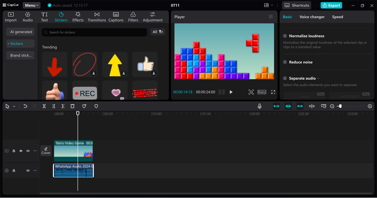This screenshot has width=377, height=198.
Task: Open the Filters tab
Action: pos(133,17)
